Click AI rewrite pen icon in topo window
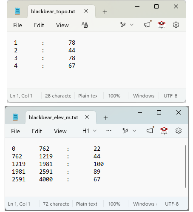This screenshot has width=193, height=212. 123,25
